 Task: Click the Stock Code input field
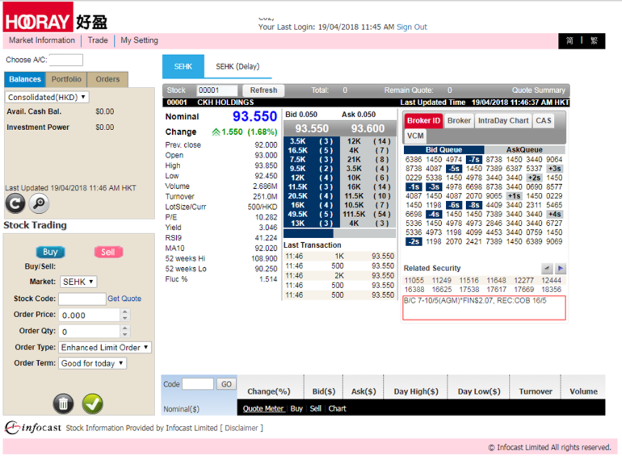(82, 299)
